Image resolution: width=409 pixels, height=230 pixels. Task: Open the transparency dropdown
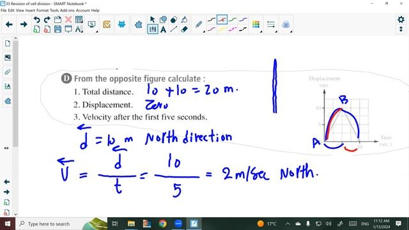tap(286, 24)
